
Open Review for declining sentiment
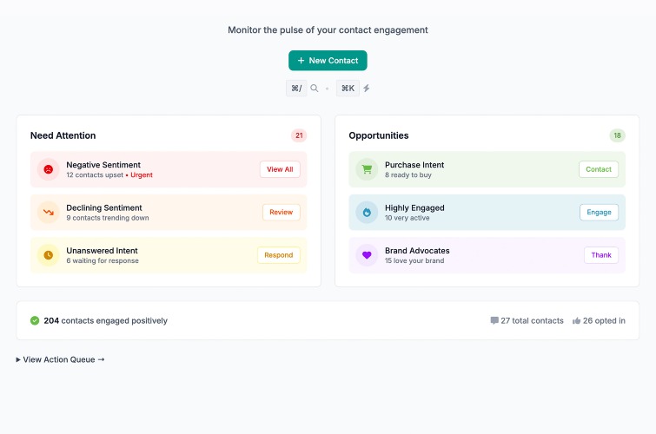tap(282, 213)
